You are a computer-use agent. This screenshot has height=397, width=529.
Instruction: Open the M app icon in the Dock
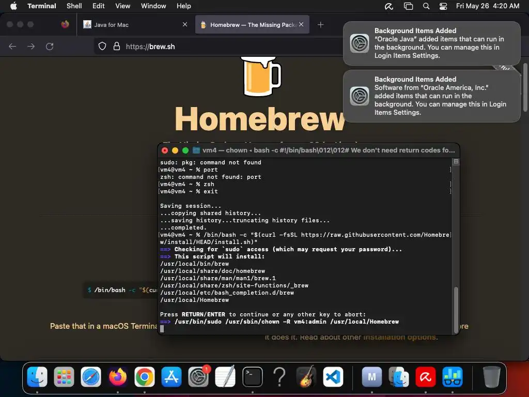point(372,377)
